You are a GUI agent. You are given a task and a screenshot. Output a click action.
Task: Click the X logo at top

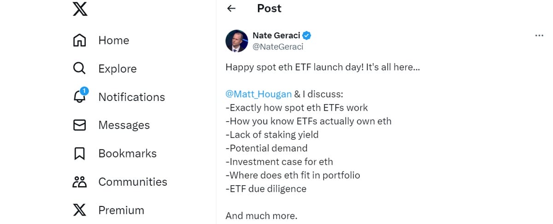[x=80, y=9]
